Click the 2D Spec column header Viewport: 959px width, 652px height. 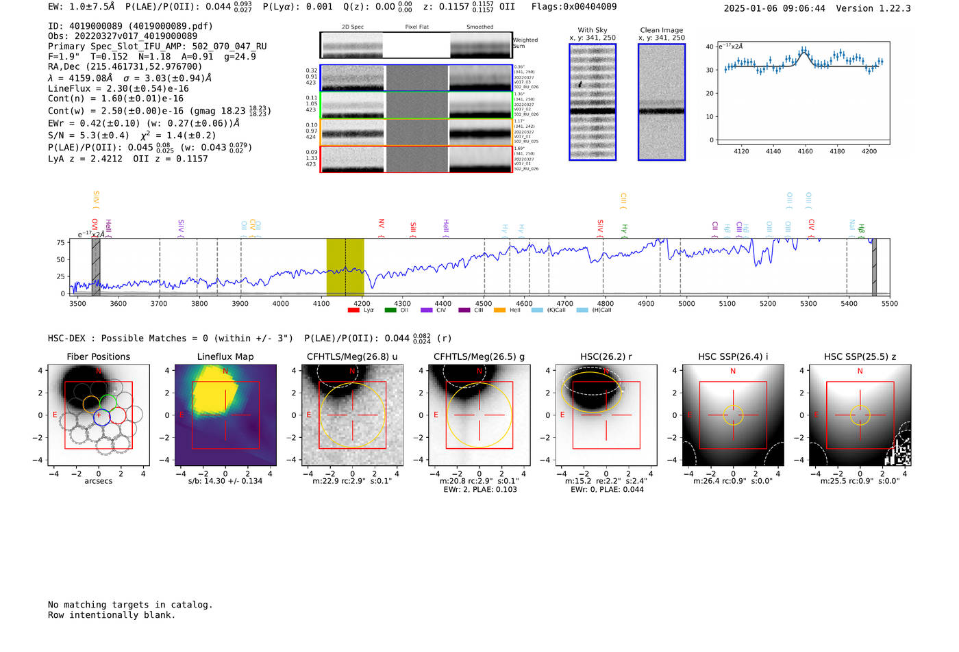point(353,27)
